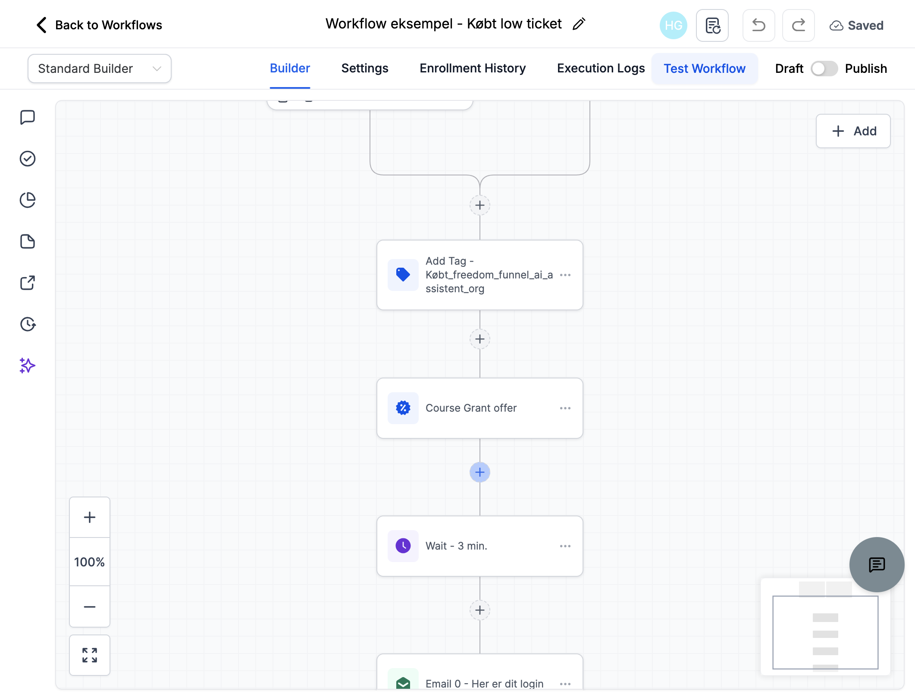Click the highlighted blue plus connector
This screenshot has width=915, height=700.
[x=480, y=472]
